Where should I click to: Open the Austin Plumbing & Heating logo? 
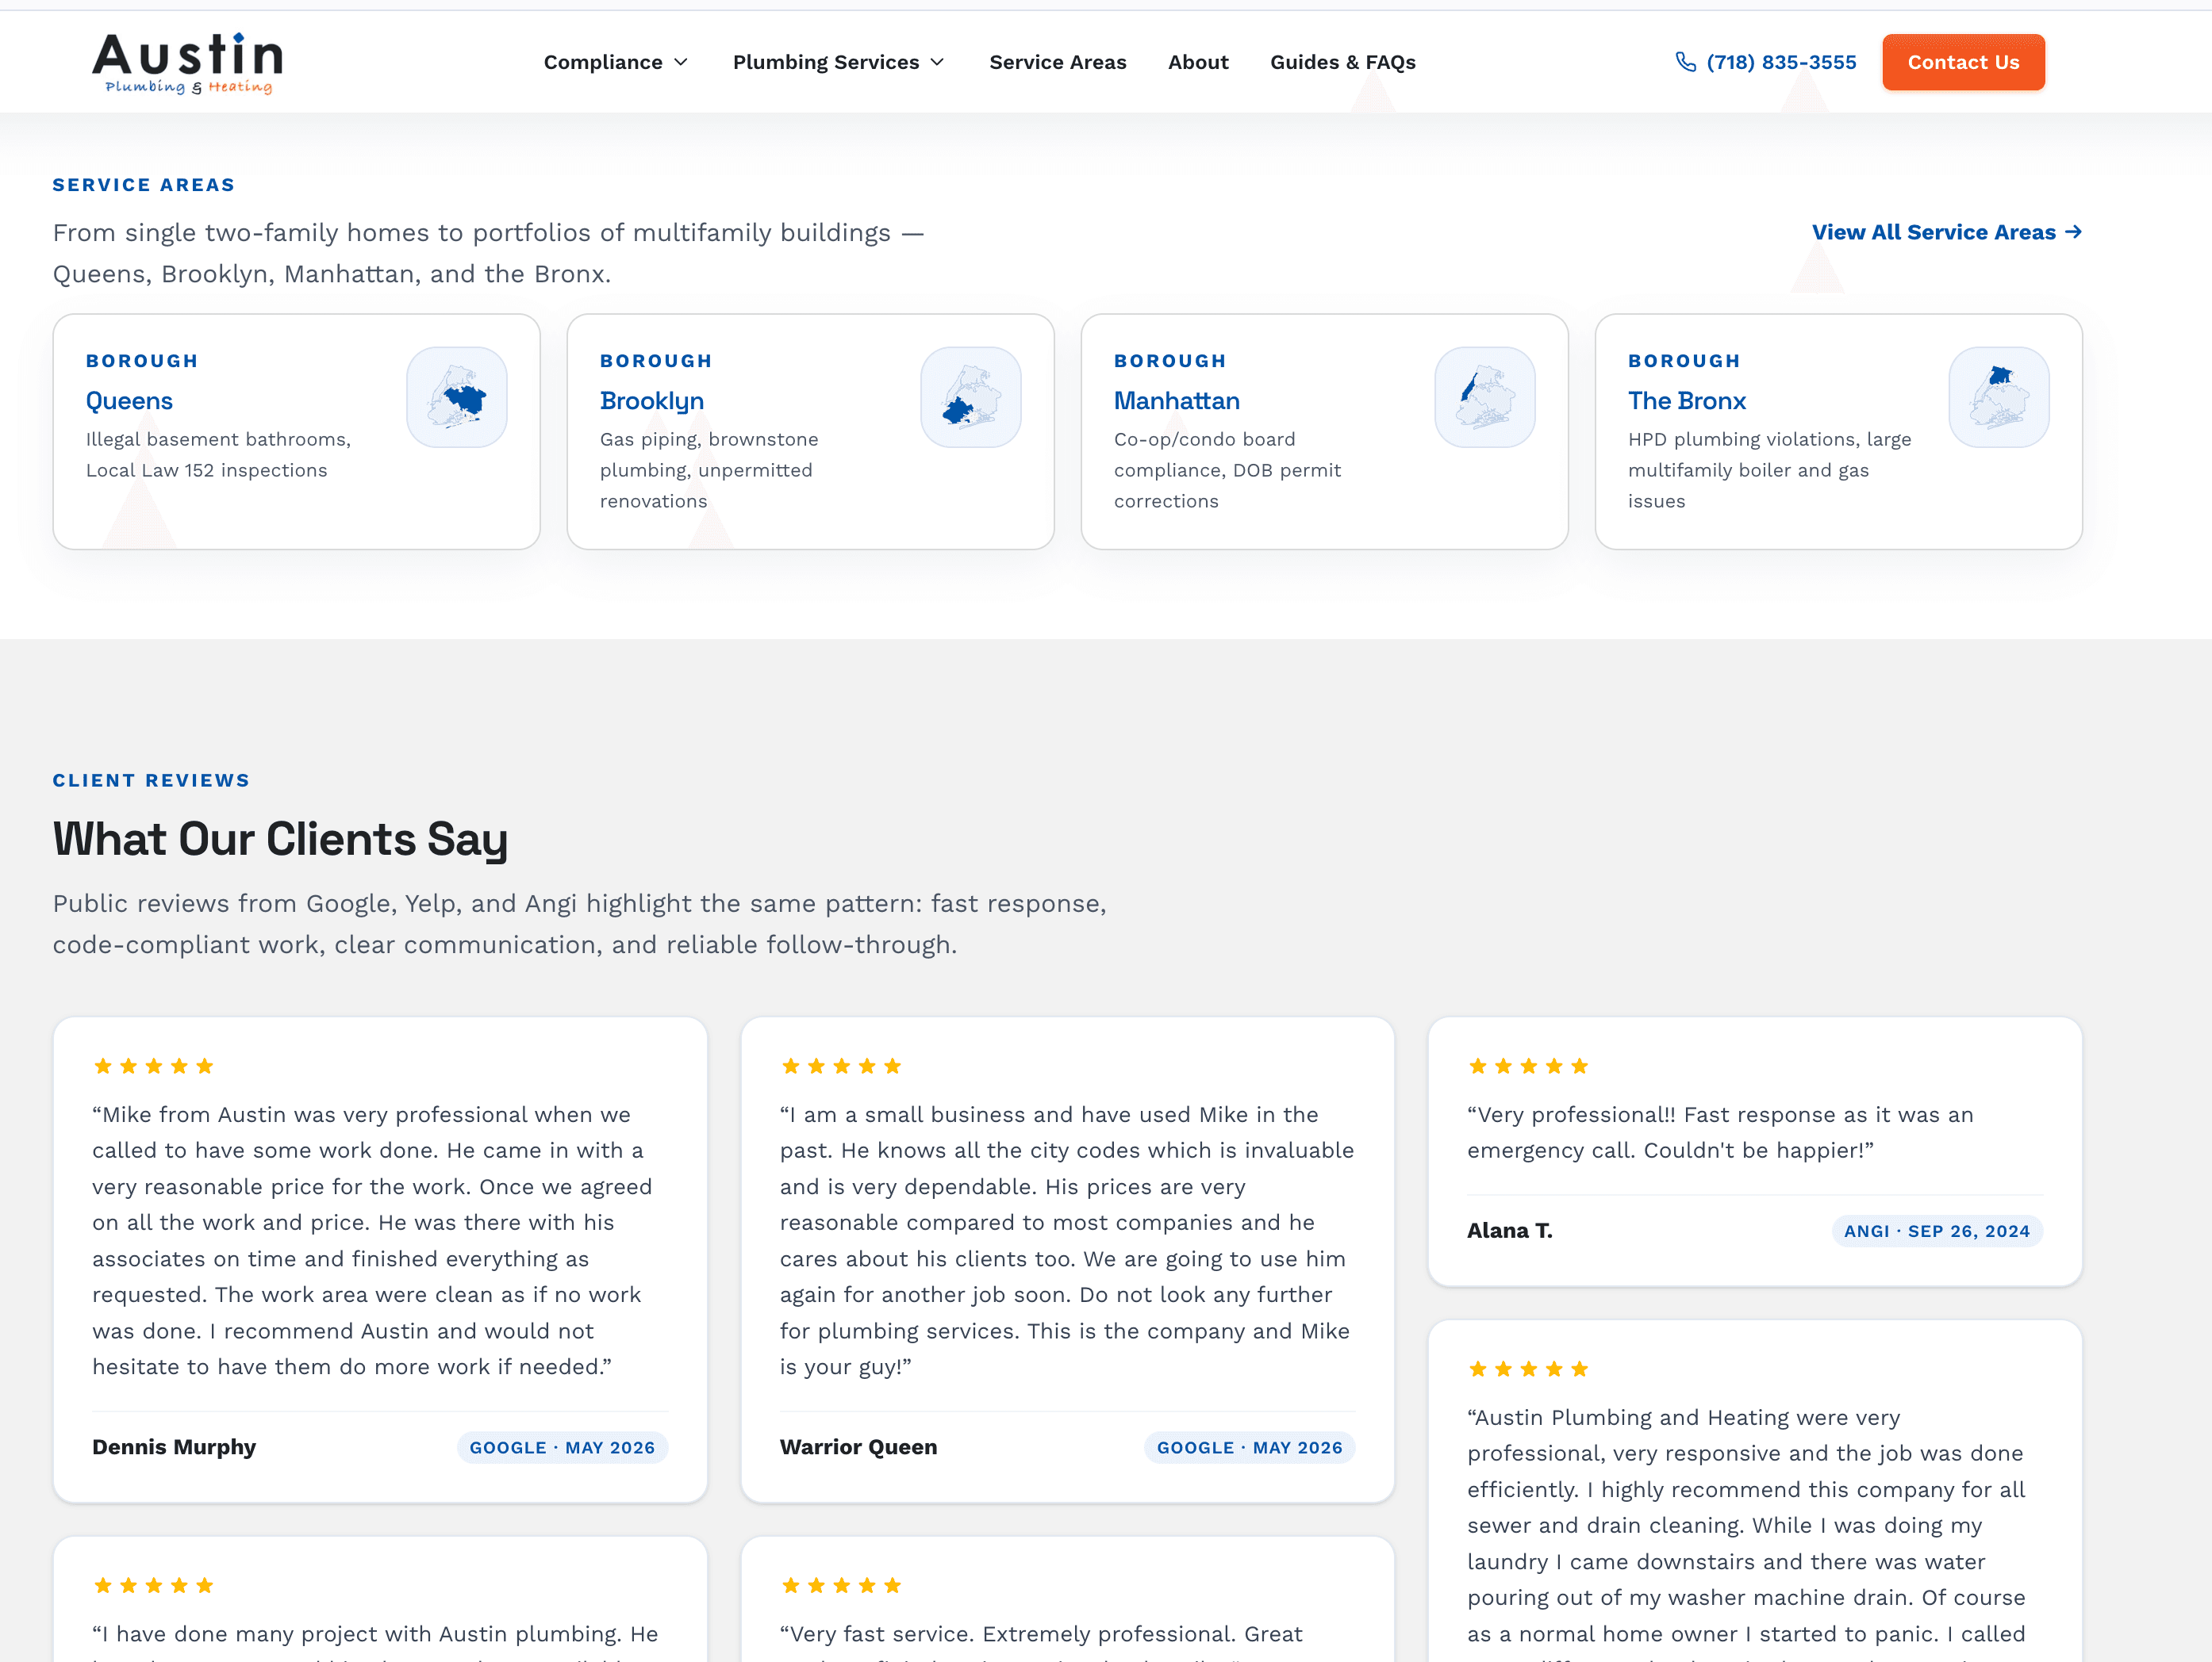point(187,63)
